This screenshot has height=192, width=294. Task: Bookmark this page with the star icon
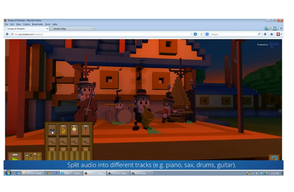point(192,34)
